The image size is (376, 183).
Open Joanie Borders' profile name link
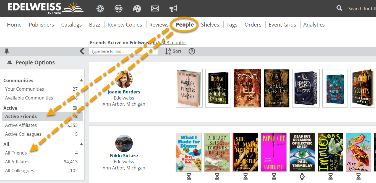(x=124, y=92)
